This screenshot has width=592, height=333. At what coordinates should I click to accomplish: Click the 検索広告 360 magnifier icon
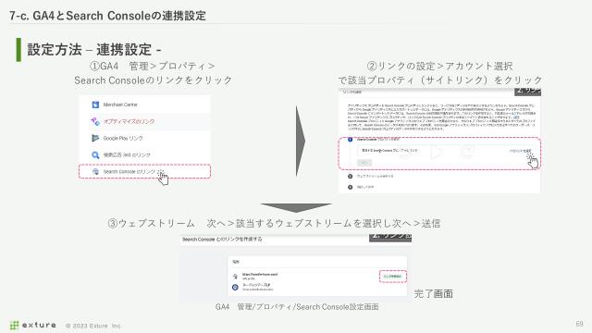(x=95, y=154)
